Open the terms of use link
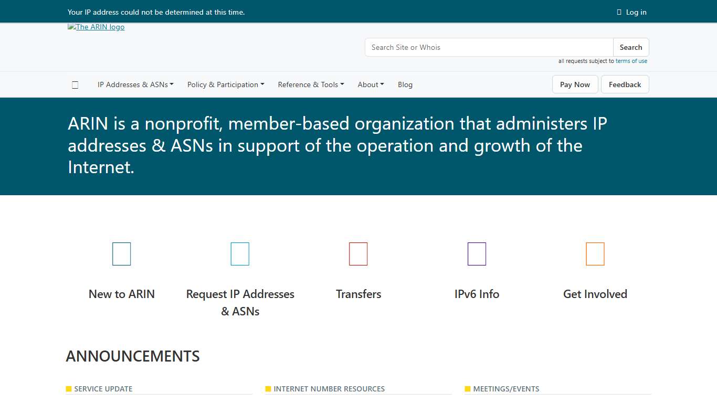717x403 pixels. pyautogui.click(x=631, y=61)
